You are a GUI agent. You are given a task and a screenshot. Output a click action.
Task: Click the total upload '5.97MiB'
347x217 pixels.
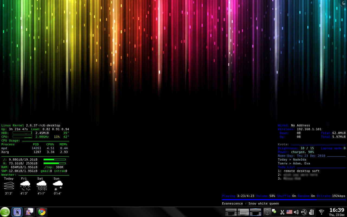click(339, 137)
